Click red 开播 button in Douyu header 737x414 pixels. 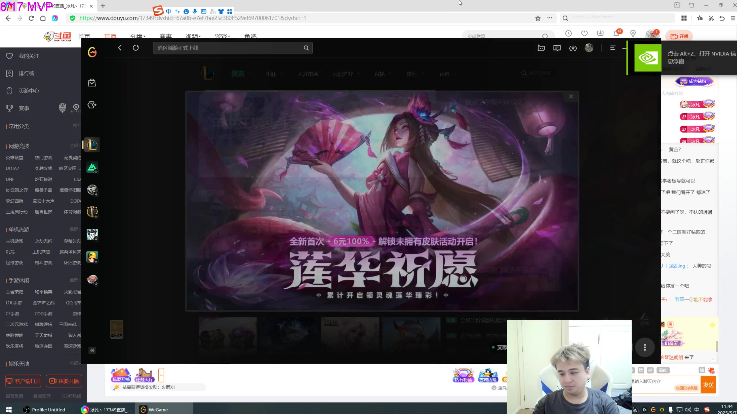click(679, 36)
